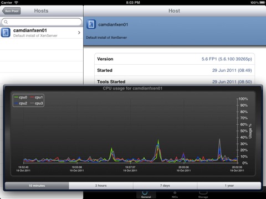Click the Version value 5.6 FP1

pos(227,59)
